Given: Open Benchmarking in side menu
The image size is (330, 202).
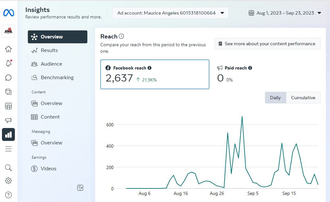Looking at the screenshot, I should pos(57,78).
